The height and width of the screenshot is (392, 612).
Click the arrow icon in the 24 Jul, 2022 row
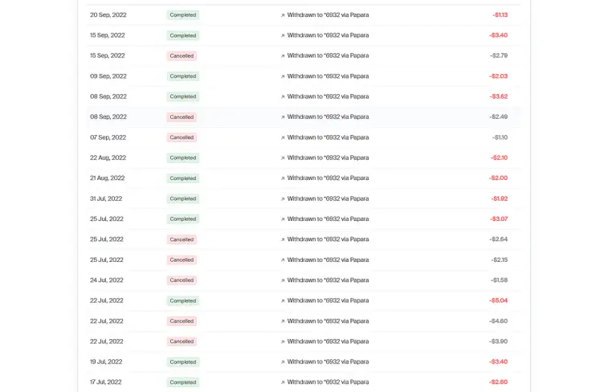point(283,280)
